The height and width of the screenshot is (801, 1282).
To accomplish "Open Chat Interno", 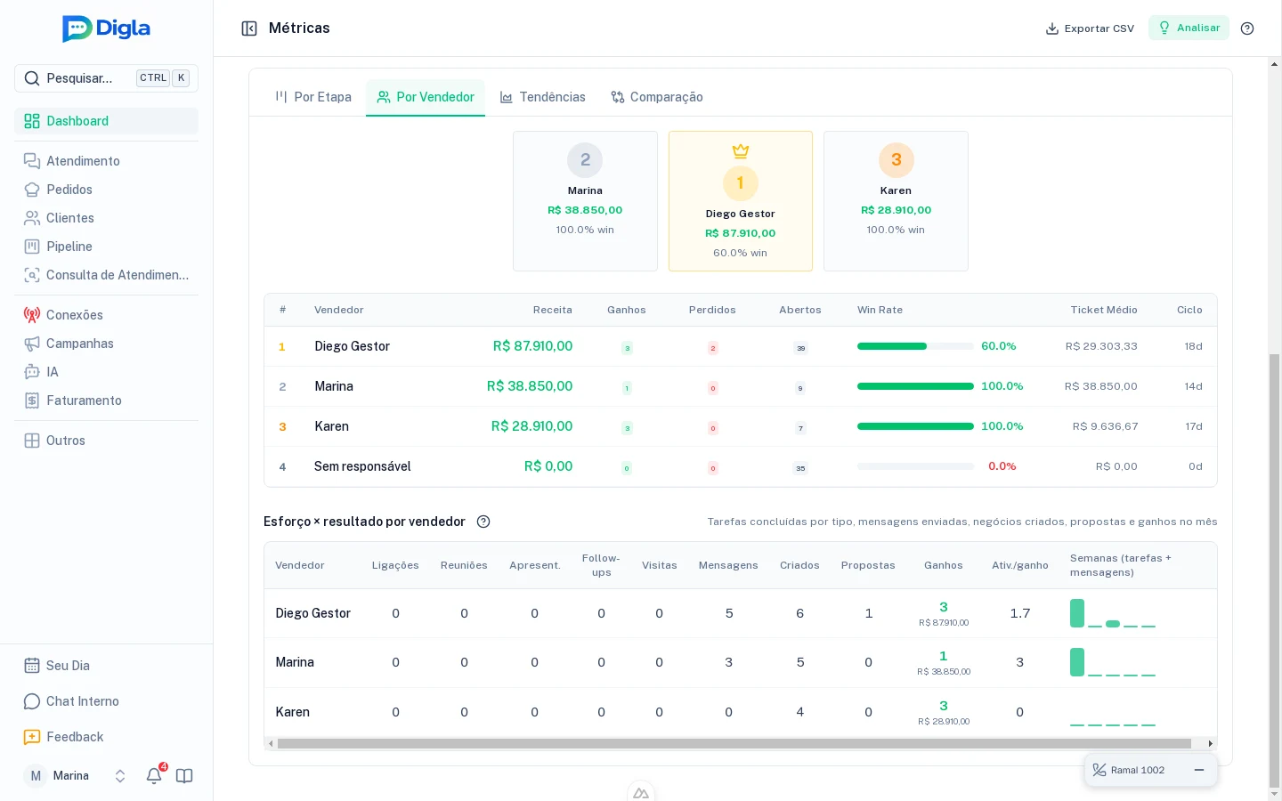I will pos(106,701).
